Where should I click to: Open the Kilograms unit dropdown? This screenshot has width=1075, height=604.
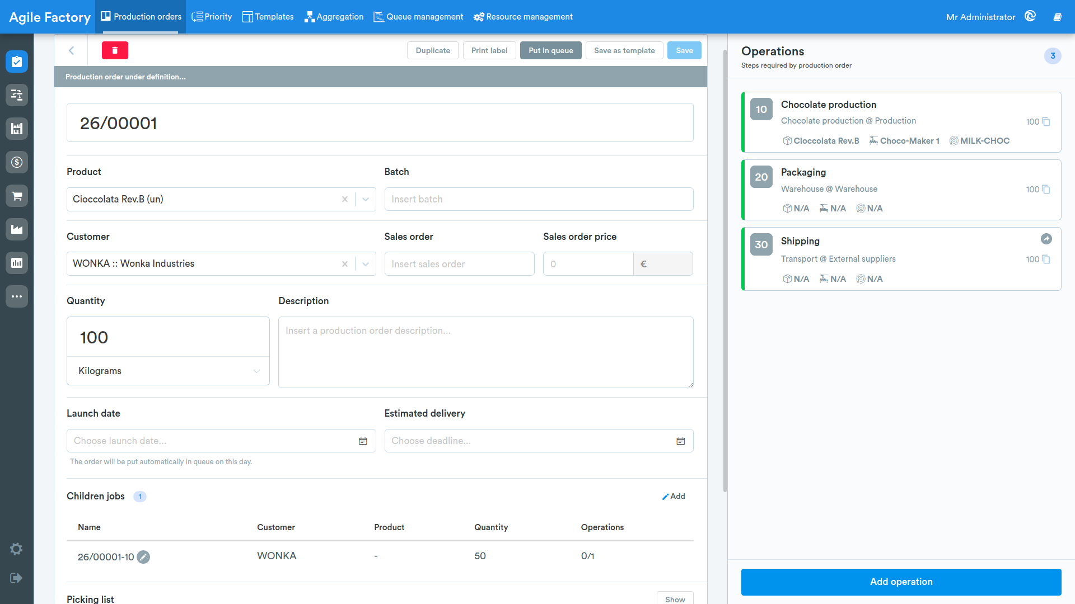[x=168, y=371]
